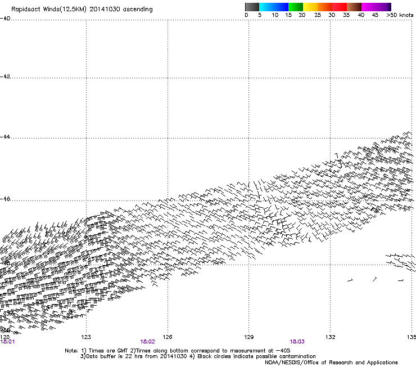Click the legend value '10'
The width and height of the screenshot is (416, 366).
click(x=275, y=15)
